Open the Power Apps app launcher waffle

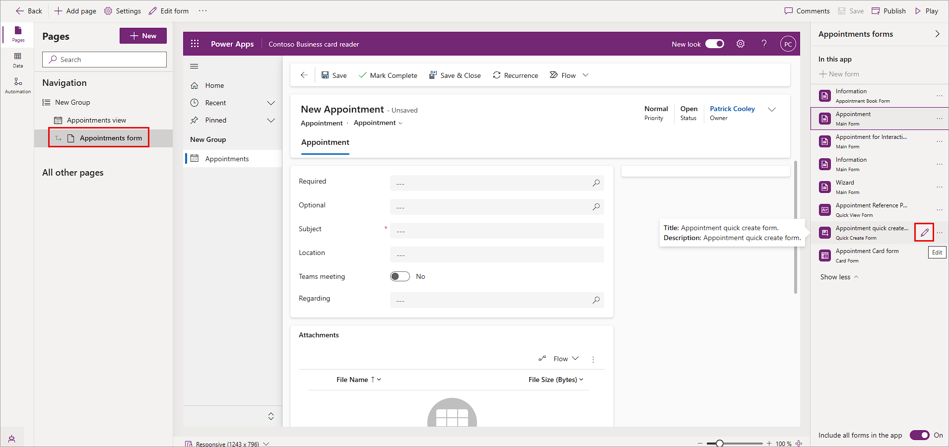(x=195, y=44)
